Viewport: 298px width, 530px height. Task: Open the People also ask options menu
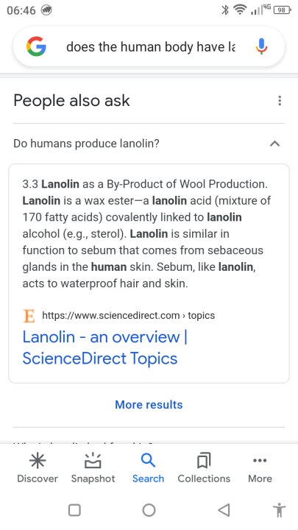[x=280, y=101]
